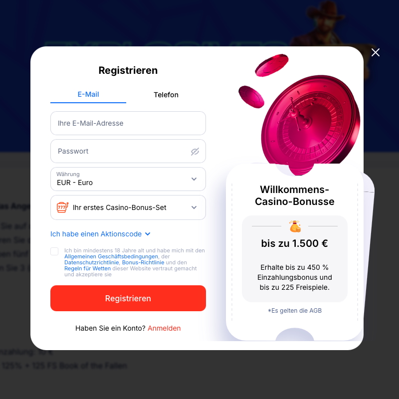This screenshot has width=399, height=399.
Task: Tick the 18 years age confirmation checkbox
Action: 54,251
